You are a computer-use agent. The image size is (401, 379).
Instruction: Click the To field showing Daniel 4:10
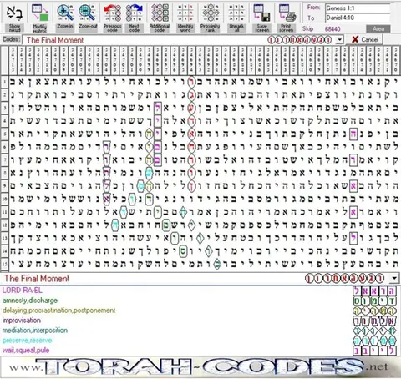[x=358, y=18]
